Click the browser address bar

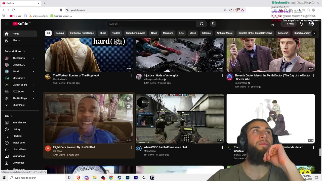pyautogui.click(x=146, y=10)
